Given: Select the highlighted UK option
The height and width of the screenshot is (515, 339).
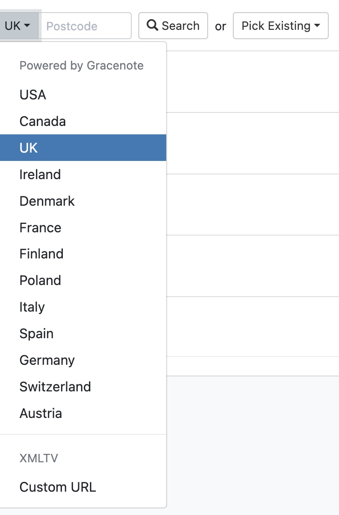Looking at the screenshot, I should click(x=29, y=148).
